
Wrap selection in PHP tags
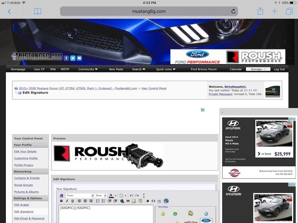[x=159, y=201]
